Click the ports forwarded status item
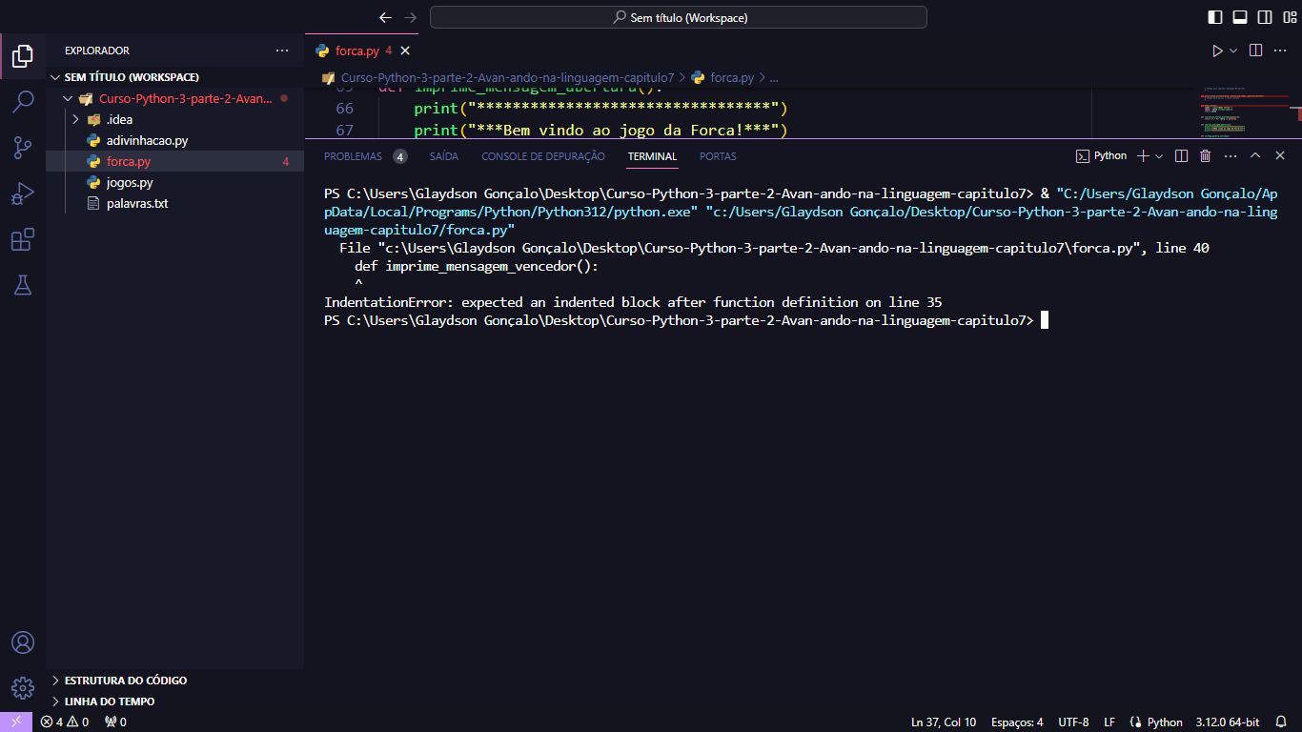The image size is (1302, 732). 115,722
